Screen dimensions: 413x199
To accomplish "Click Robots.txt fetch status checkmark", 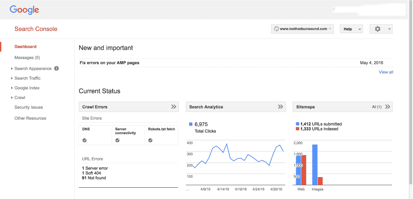I will pos(150,140).
